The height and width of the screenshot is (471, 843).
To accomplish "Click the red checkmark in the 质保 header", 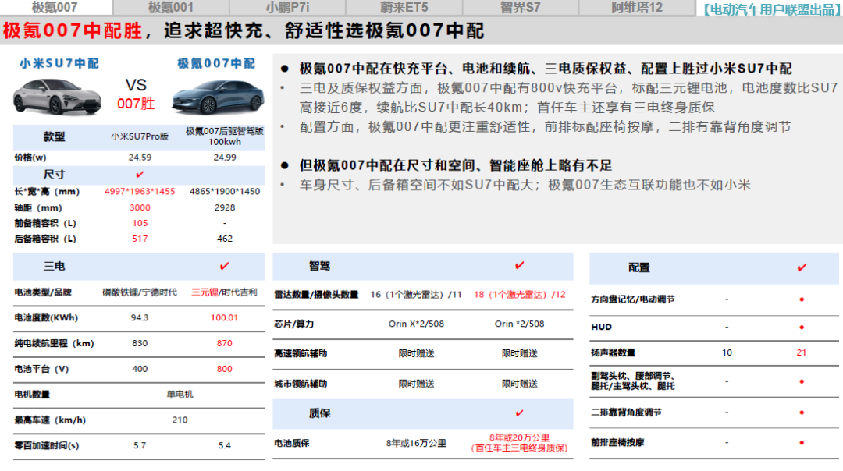I will click(519, 413).
